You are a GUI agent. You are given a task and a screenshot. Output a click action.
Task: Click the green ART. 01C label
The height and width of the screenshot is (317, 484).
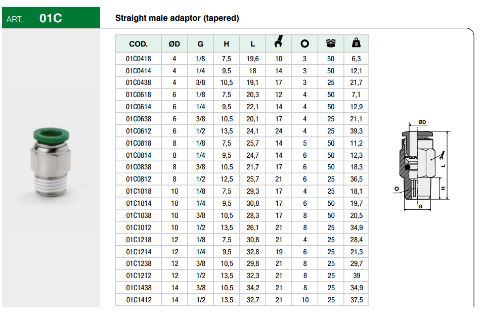tap(50, 18)
